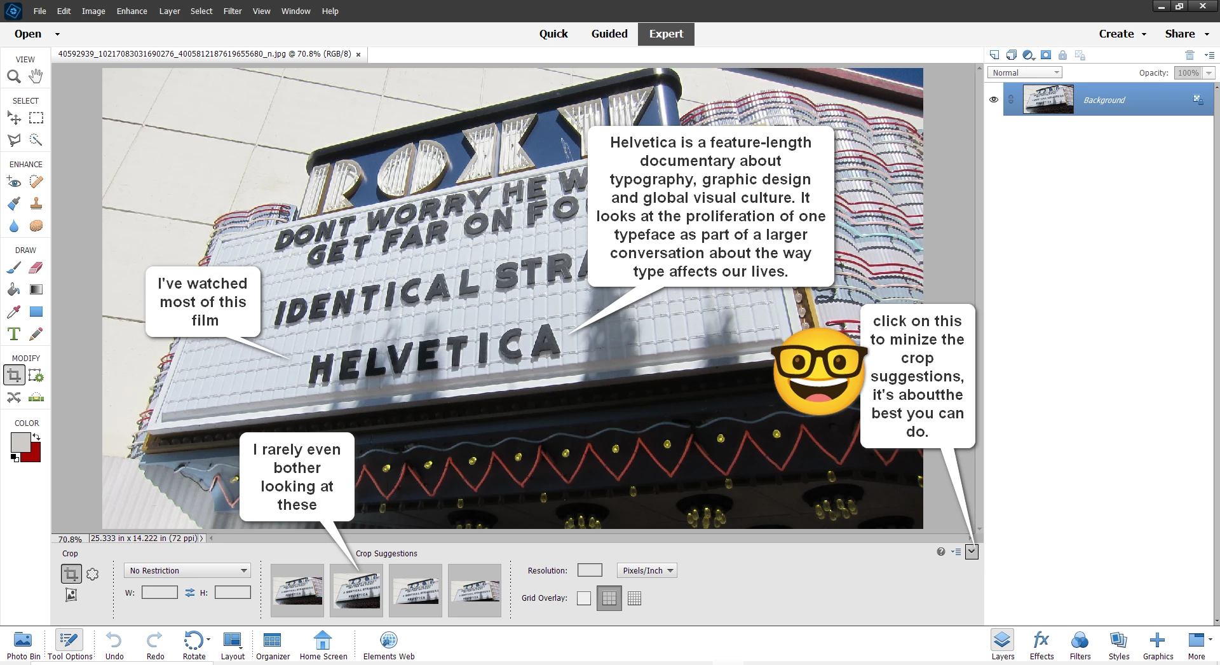Screen dimensions: 1220x665
Task: Select the Spot Healing Brush tool
Action: tap(36, 182)
